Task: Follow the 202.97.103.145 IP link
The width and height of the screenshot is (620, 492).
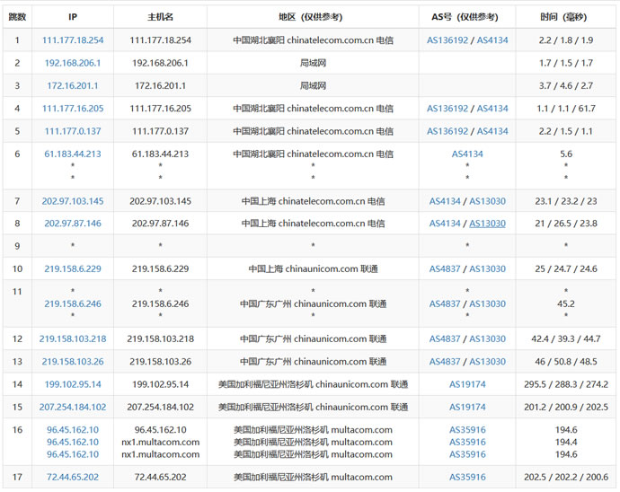Action: pos(73,201)
